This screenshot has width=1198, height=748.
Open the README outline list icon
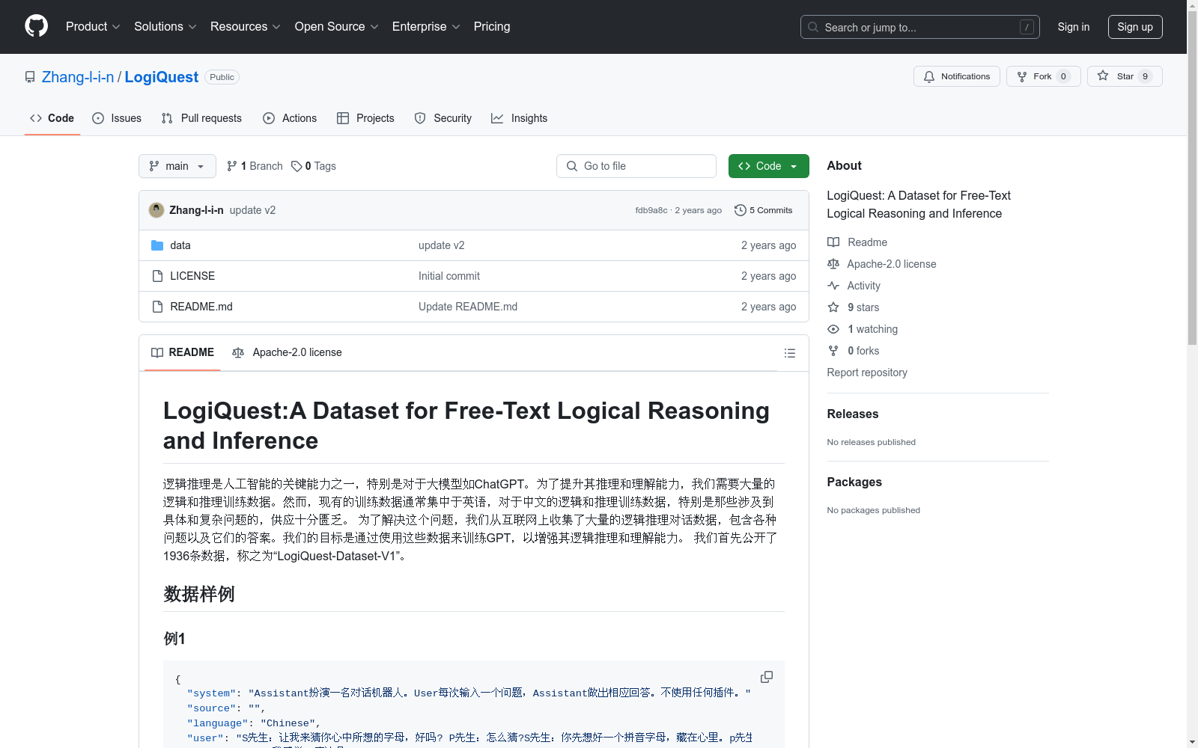[x=789, y=353]
